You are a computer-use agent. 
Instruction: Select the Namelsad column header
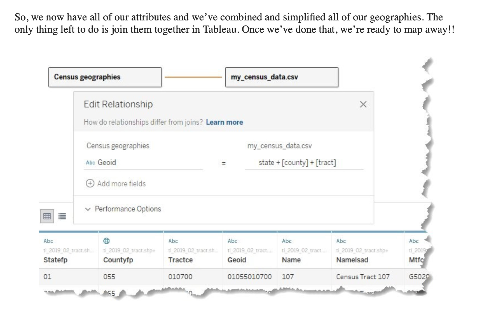[352, 260]
